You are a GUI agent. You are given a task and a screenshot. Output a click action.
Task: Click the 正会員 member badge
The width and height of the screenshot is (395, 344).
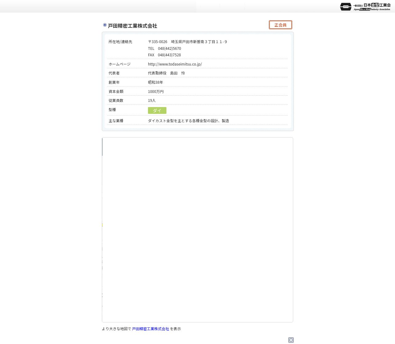pyautogui.click(x=281, y=25)
